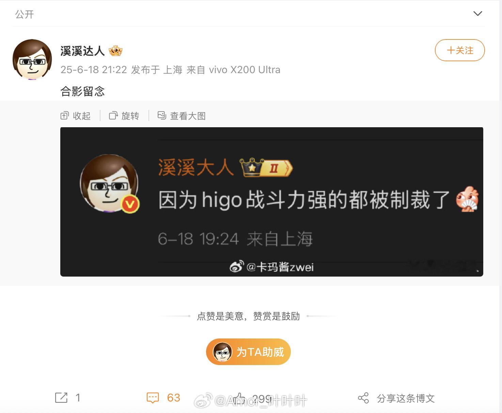
Task: Click the 为TA助威 button
Action: pyautogui.click(x=248, y=352)
